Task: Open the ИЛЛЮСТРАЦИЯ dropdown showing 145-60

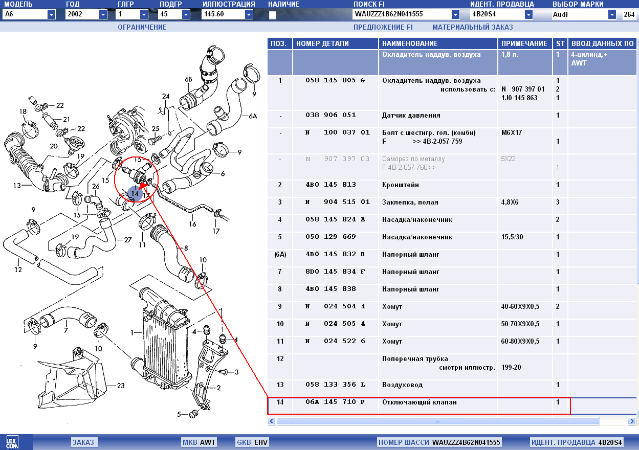Action: (x=249, y=15)
